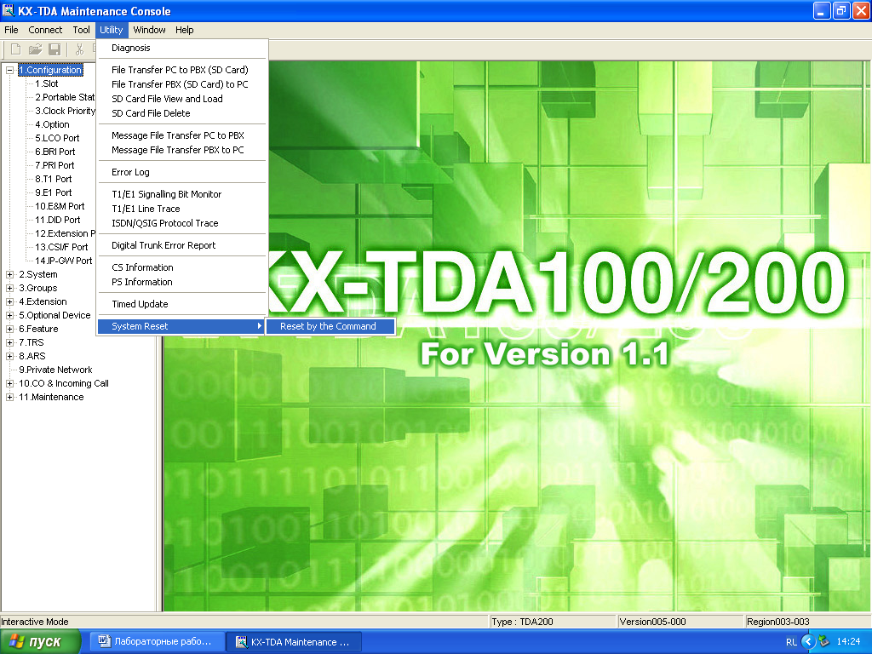Screen dimensions: 872x654
Task: Choose T1/E1 Line Trace
Action: [x=182, y=209]
